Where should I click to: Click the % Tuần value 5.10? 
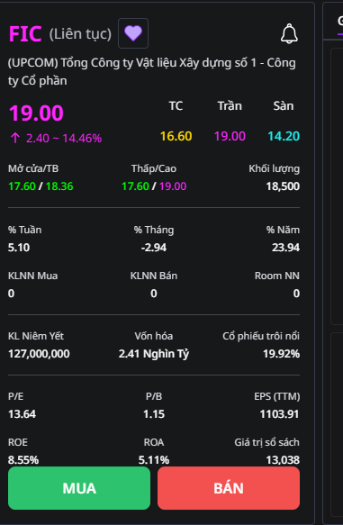coord(19,248)
